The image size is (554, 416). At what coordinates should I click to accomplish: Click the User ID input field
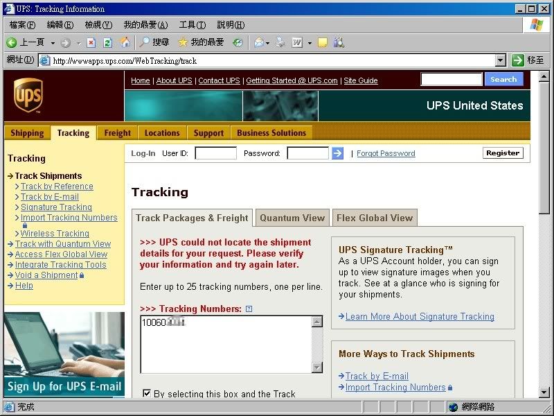[x=216, y=153]
